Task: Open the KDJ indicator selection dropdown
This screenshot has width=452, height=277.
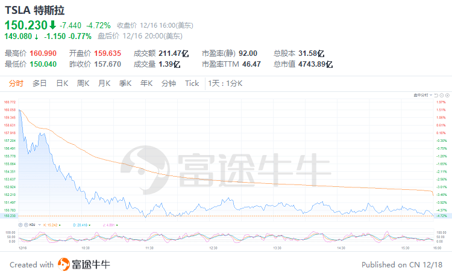Action: pyautogui.click(x=40, y=225)
